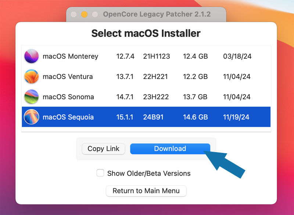294x215 pixels.
Task: Copy the installer link with Copy Link
Action: 103,149
